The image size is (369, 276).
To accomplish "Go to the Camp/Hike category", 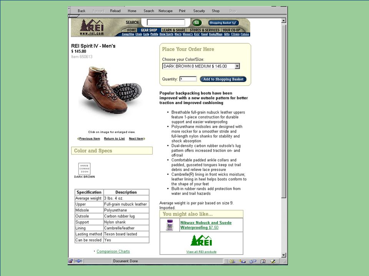I will [x=128, y=34].
